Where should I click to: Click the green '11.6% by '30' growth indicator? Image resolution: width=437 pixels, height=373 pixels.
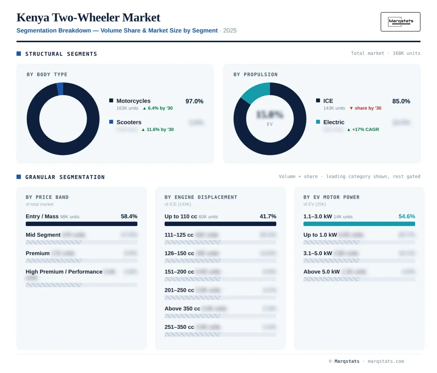157,130
